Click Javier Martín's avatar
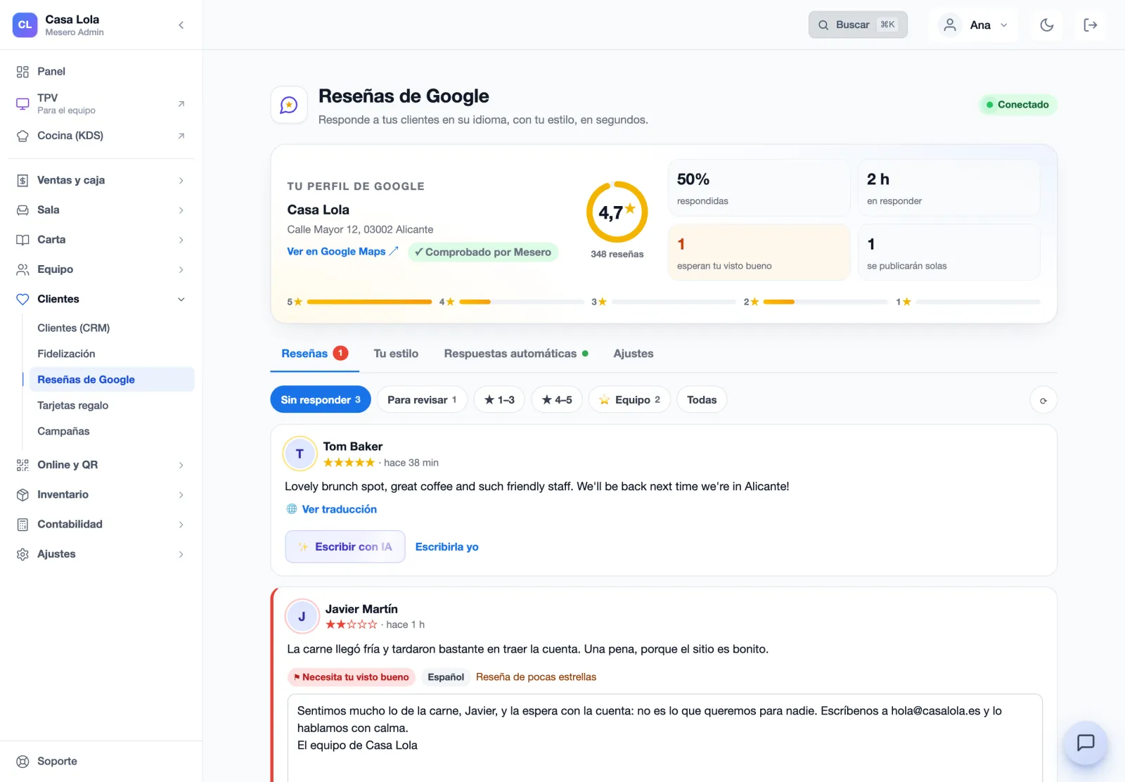The width and height of the screenshot is (1125, 782). coord(302,617)
